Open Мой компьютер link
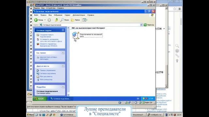The width and height of the screenshot is (209, 117). click(46, 80)
